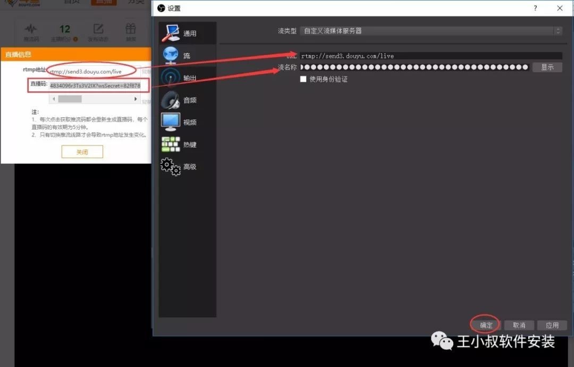Open the 视频 video monitor icon
This screenshot has height=367, width=574.
click(171, 122)
